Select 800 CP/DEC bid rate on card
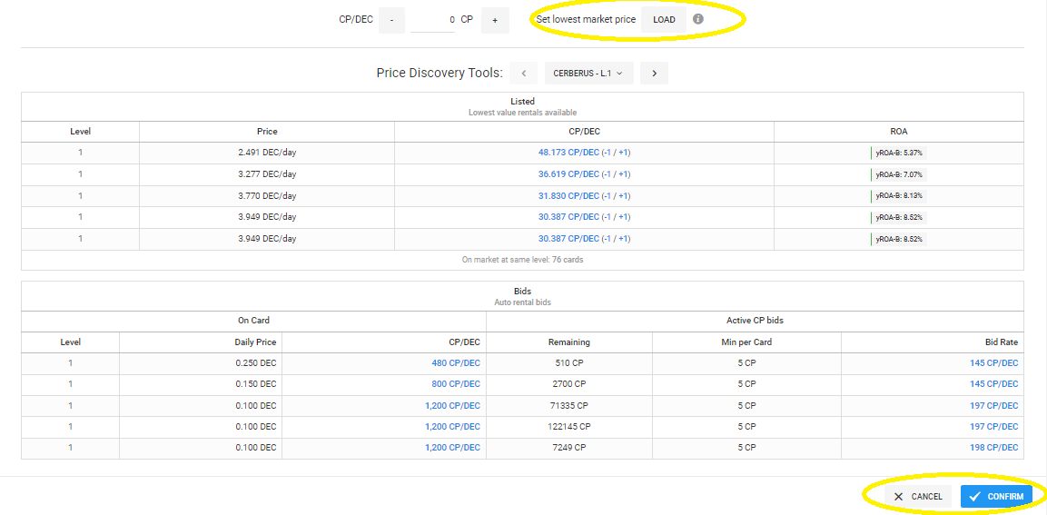Screen dimensions: 1047x515 (x=455, y=384)
